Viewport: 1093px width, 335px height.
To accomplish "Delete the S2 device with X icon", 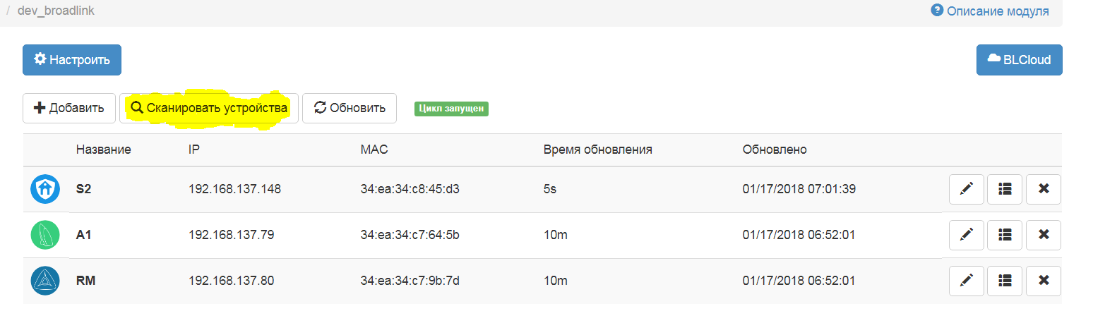I will tap(1044, 189).
